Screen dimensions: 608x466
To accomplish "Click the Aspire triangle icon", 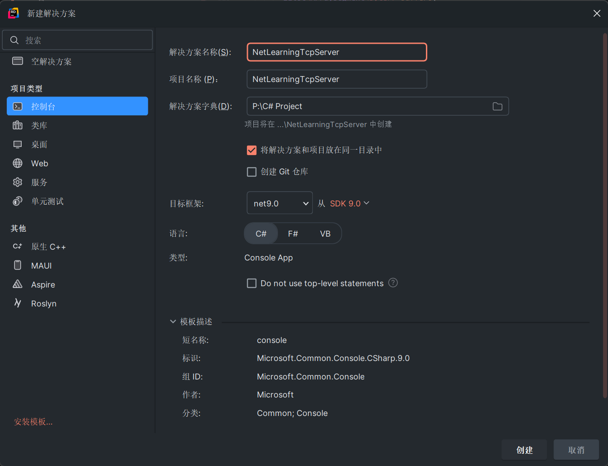I will (x=18, y=284).
